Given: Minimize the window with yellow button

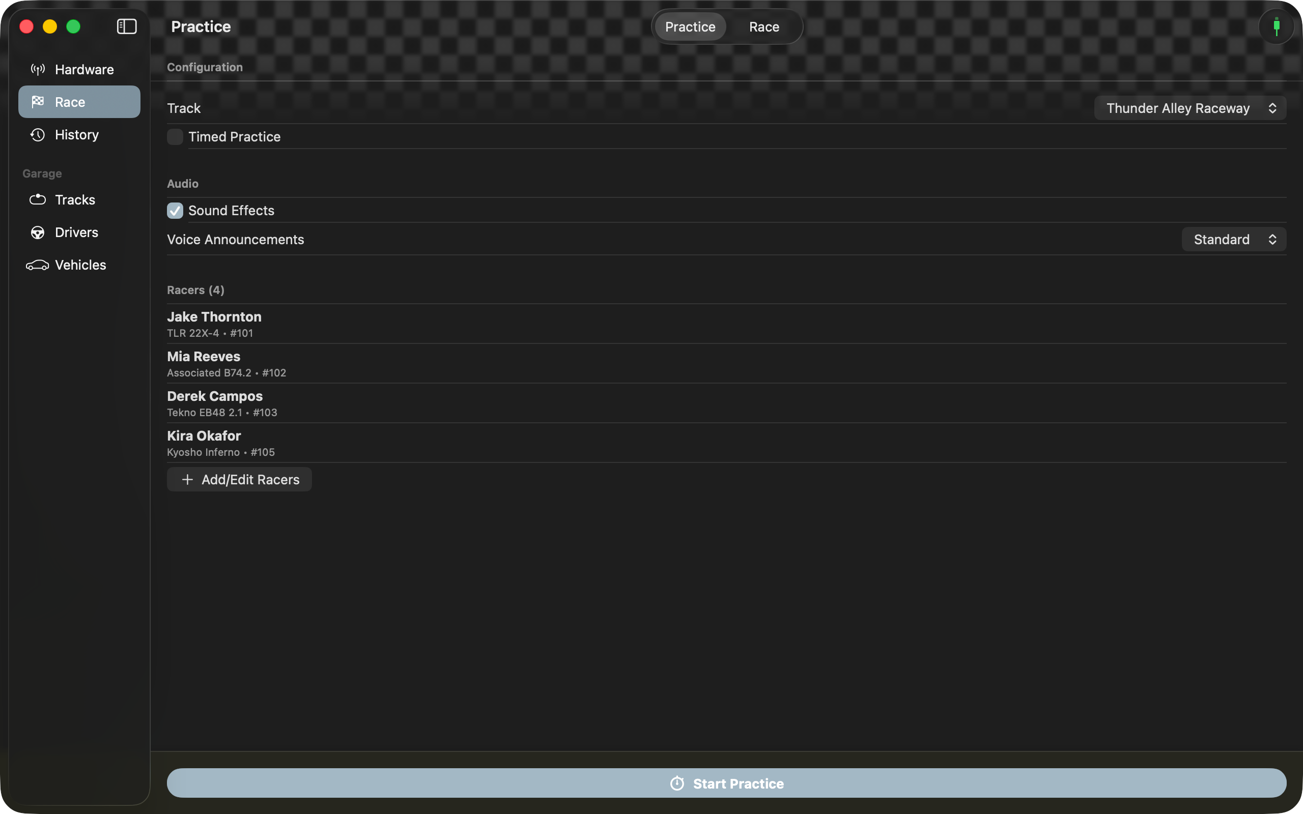Looking at the screenshot, I should point(49,26).
